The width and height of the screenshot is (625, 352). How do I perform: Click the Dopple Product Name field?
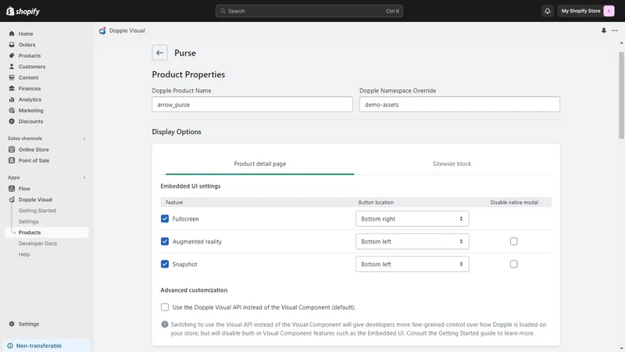click(252, 105)
